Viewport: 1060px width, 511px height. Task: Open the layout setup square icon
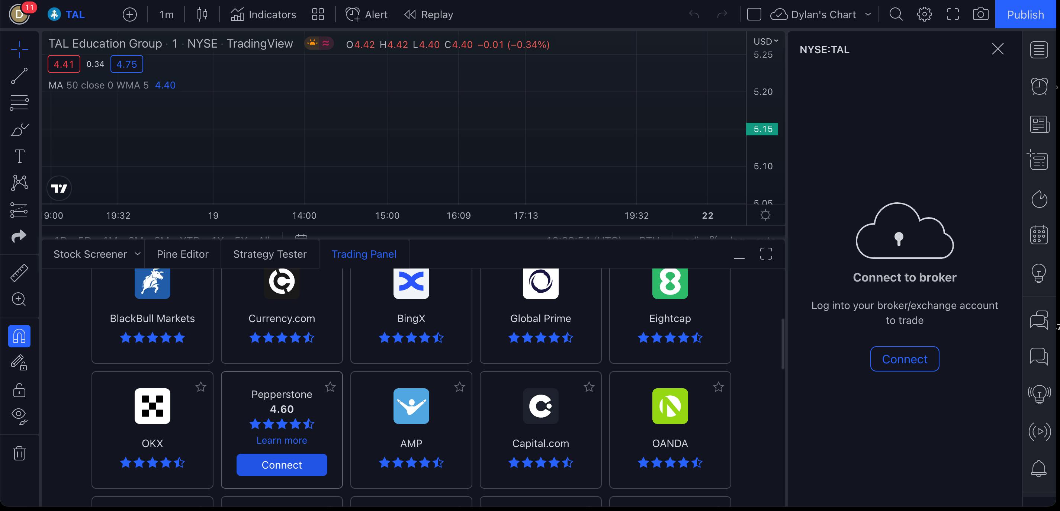pyautogui.click(x=754, y=15)
